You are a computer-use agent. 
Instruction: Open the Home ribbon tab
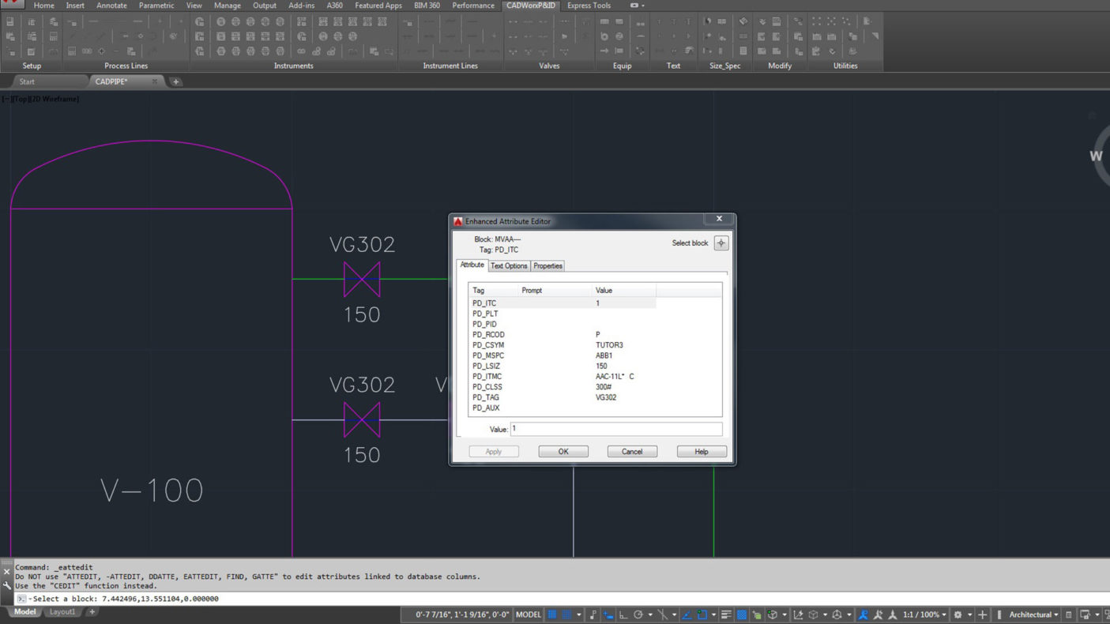pyautogui.click(x=44, y=6)
